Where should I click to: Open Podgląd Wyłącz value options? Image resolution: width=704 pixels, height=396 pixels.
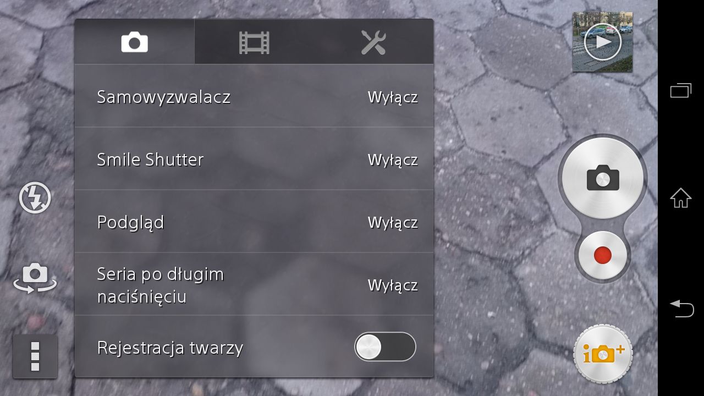coord(393,223)
